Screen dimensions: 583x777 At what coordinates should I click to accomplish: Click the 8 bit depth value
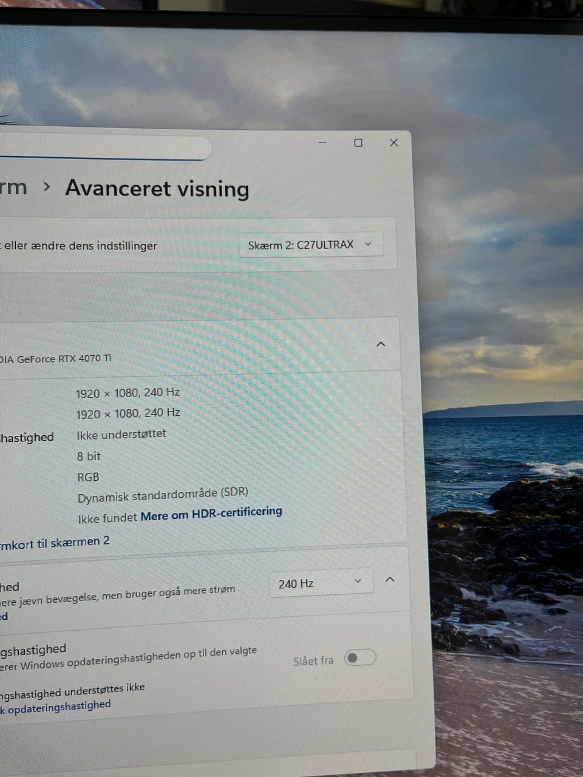pyautogui.click(x=89, y=456)
